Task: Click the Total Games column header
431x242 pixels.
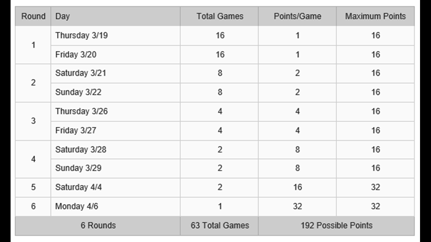Action: point(219,16)
